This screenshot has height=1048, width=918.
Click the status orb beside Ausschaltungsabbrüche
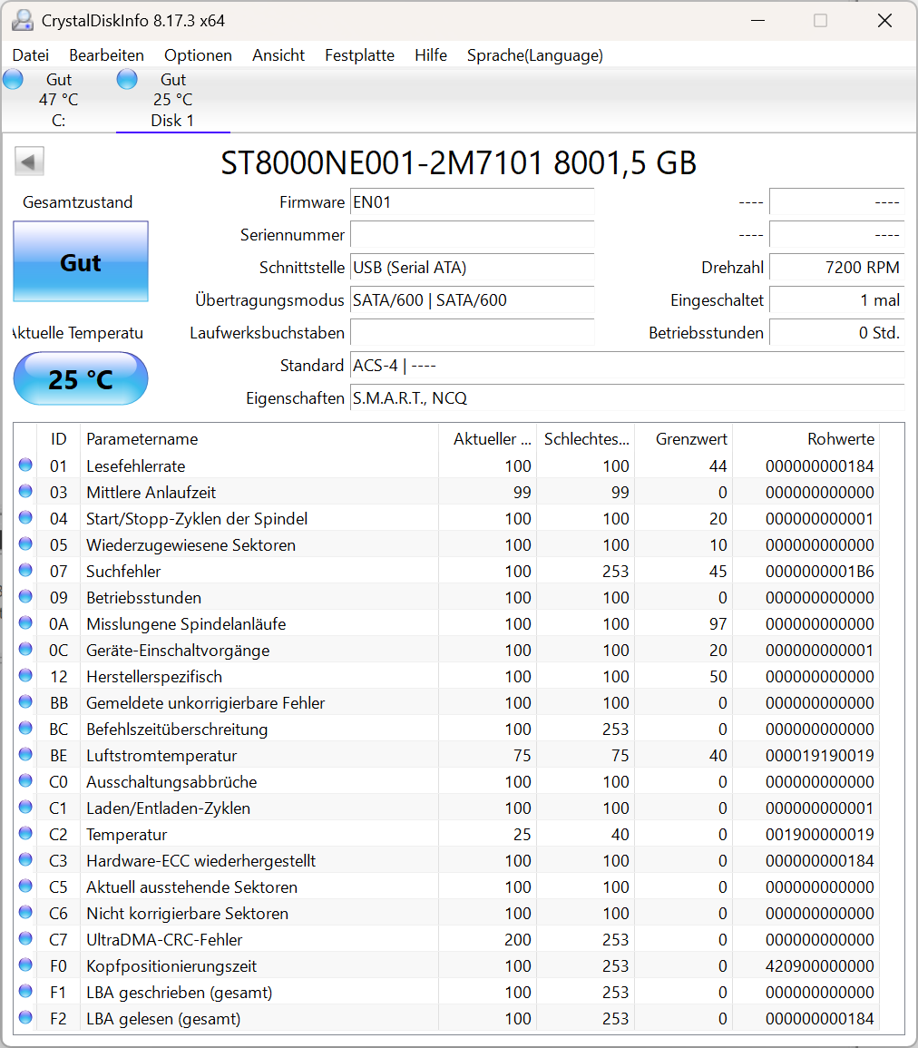[x=25, y=780]
